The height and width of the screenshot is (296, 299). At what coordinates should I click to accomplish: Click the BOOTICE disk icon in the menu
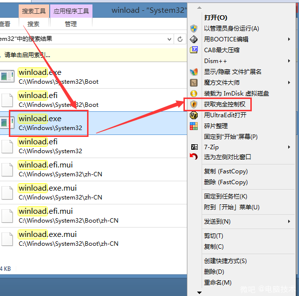coord(194,39)
